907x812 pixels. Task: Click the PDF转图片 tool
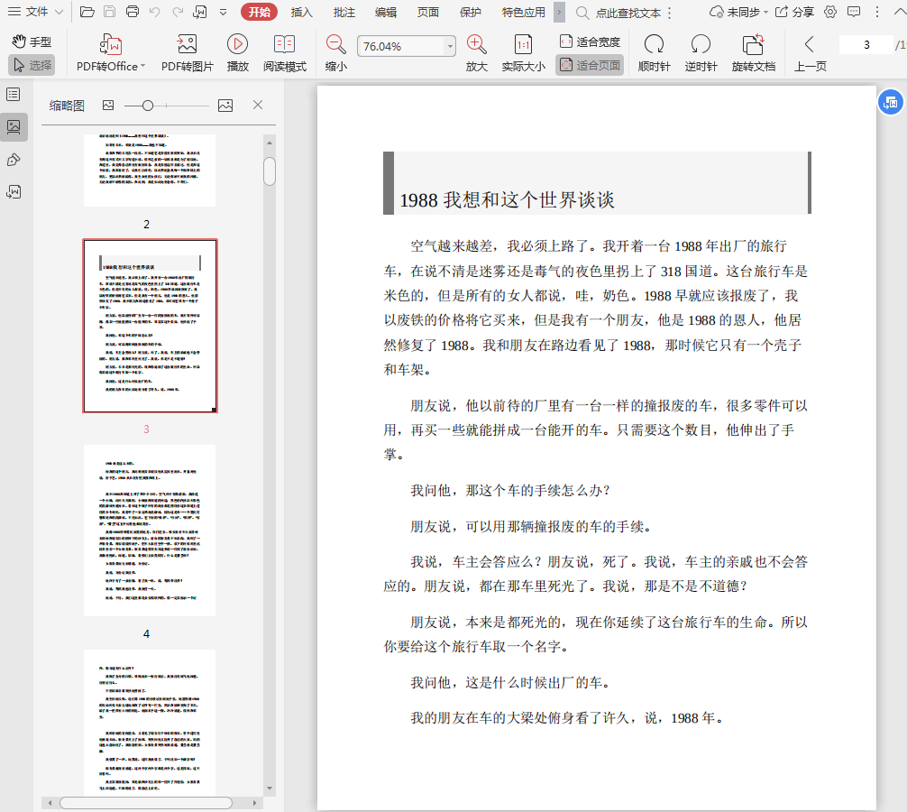[187, 53]
